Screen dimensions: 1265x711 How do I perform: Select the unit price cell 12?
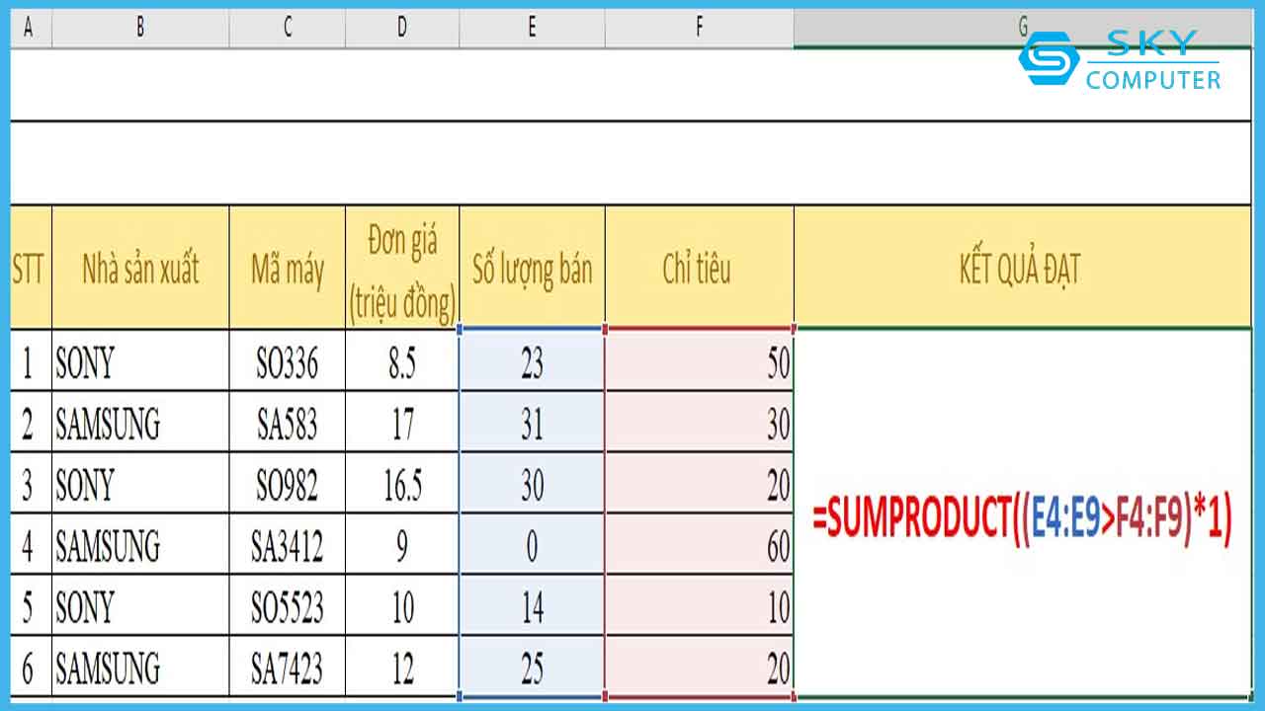click(x=402, y=667)
